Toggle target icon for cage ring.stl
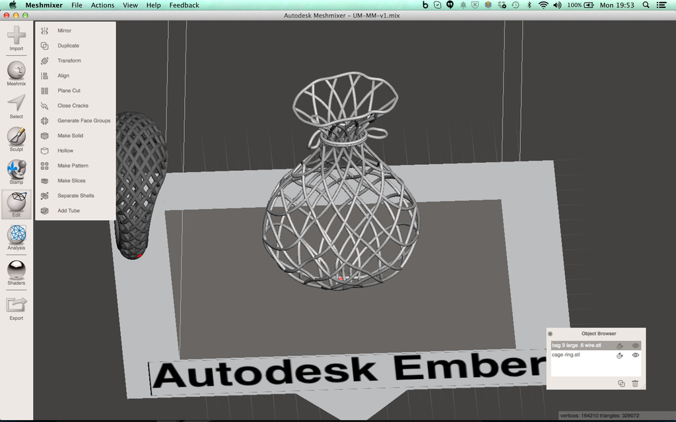Image resolution: width=676 pixels, height=422 pixels. click(x=619, y=355)
